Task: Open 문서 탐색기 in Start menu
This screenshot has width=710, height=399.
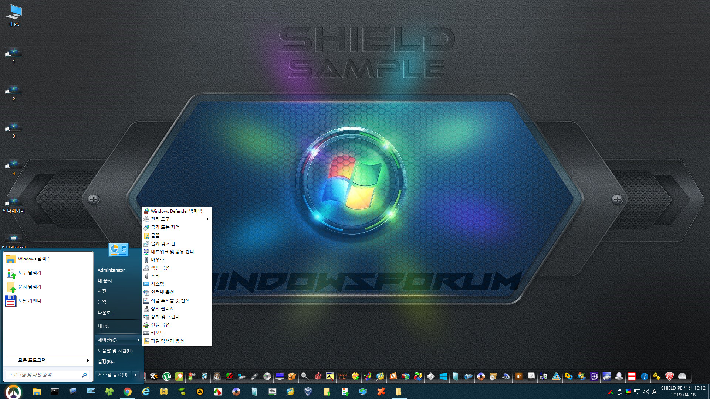Action: tap(48, 287)
